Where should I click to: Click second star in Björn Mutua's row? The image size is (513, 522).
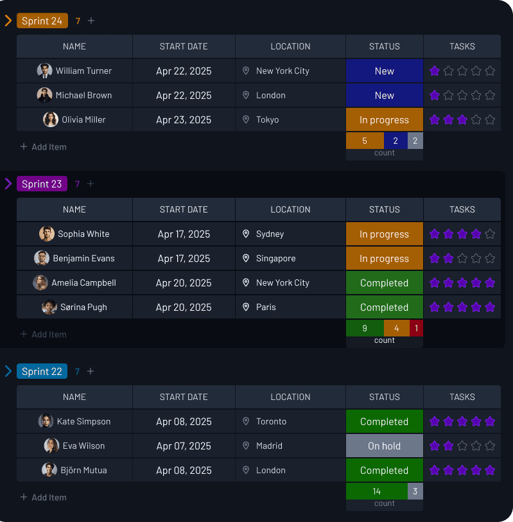coord(448,470)
